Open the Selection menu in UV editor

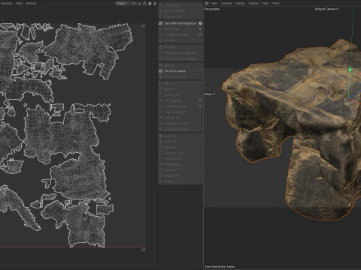coord(6,4)
